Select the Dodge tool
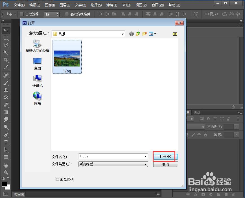This screenshot has width=245, height=198. pos(6,127)
